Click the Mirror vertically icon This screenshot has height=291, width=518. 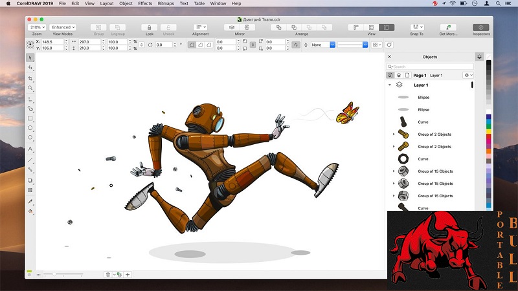click(x=247, y=27)
